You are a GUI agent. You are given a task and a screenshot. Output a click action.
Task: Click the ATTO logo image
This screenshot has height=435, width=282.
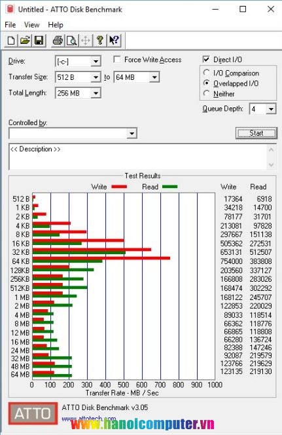(33, 413)
